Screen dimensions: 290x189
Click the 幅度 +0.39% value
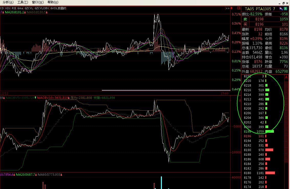[x=256, y=39]
